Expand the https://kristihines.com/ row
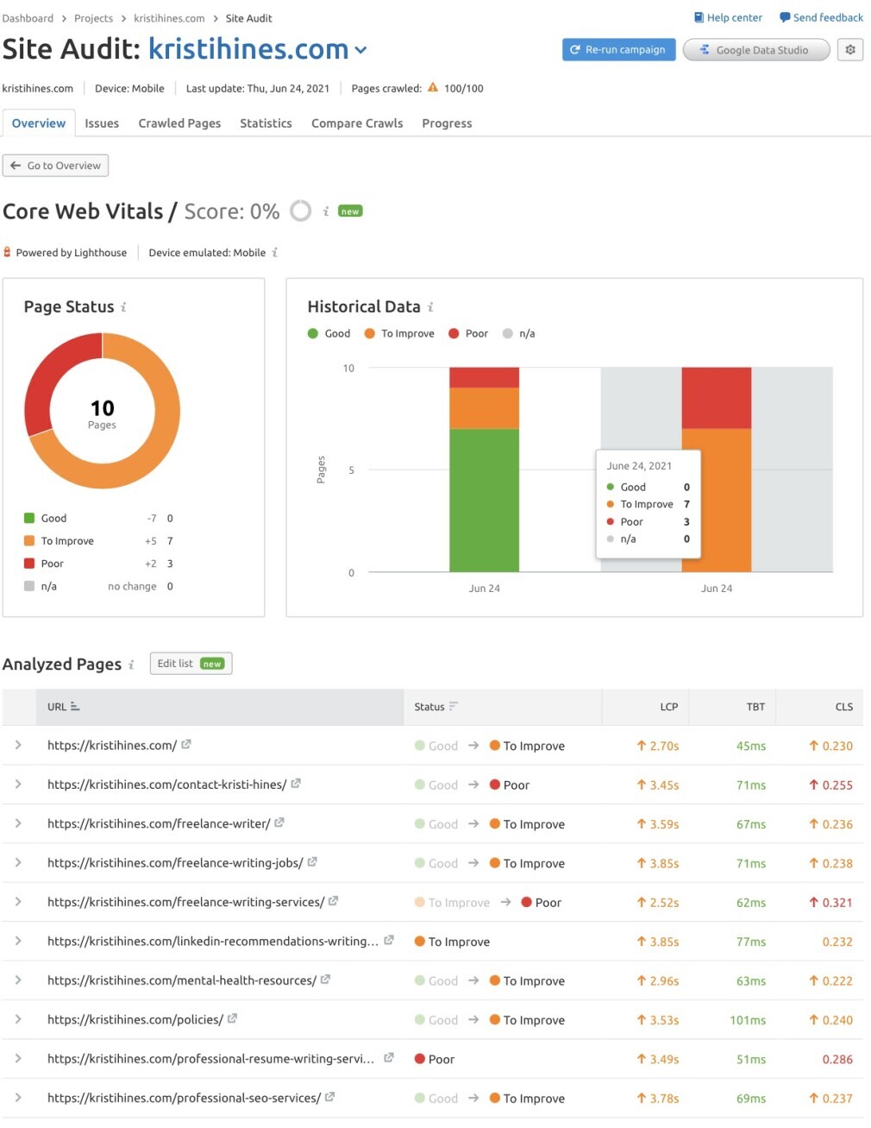The height and width of the screenshot is (1128, 871). (x=18, y=745)
